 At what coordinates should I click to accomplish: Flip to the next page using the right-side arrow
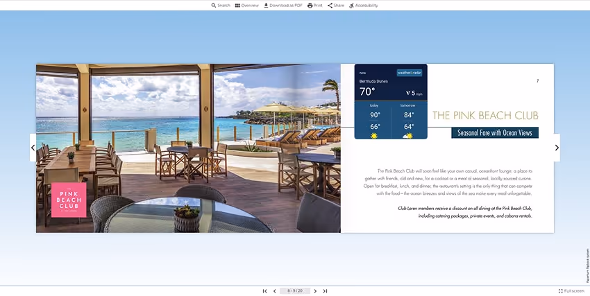click(557, 148)
